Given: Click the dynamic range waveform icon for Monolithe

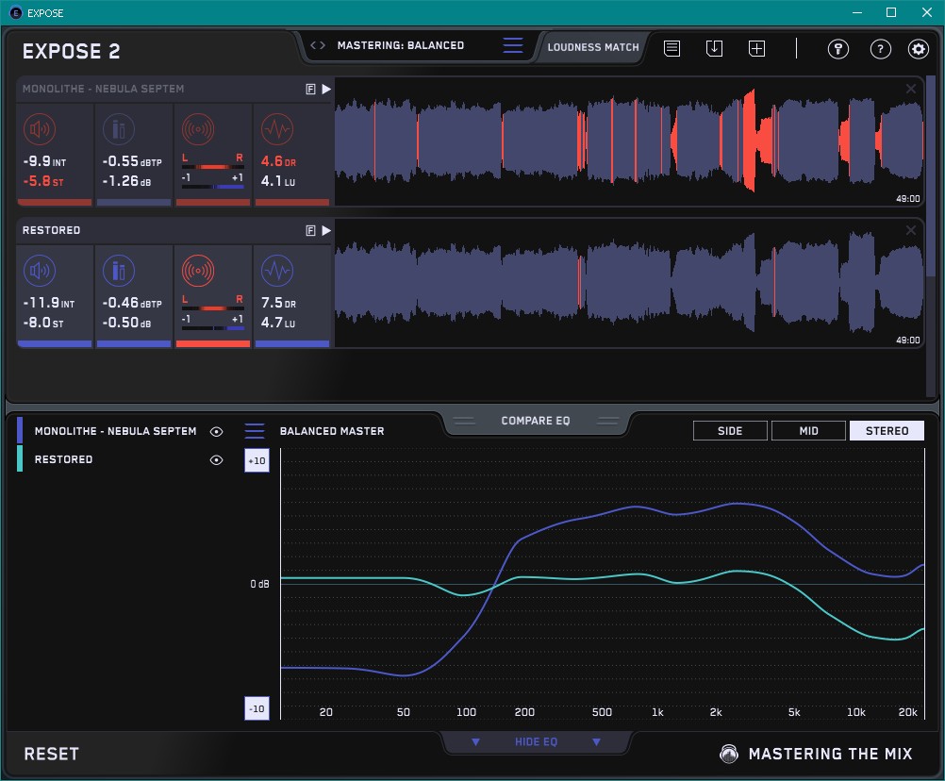Looking at the screenshot, I should (x=276, y=129).
